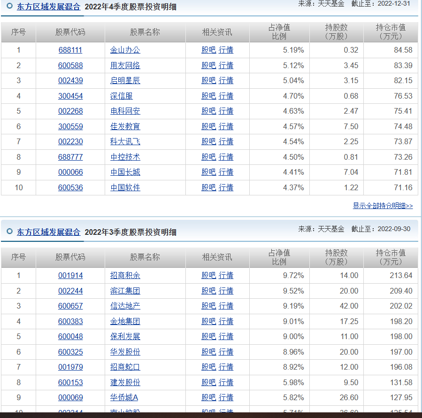Open 股吧 for 招商积余 row
This screenshot has height=418, width=422.
[208, 276]
